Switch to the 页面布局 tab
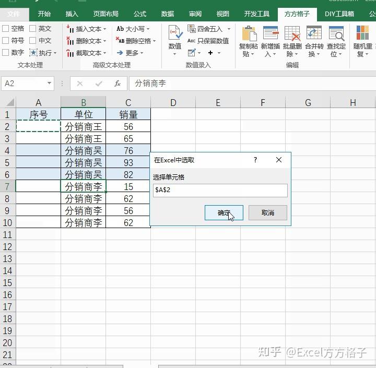 click(105, 14)
